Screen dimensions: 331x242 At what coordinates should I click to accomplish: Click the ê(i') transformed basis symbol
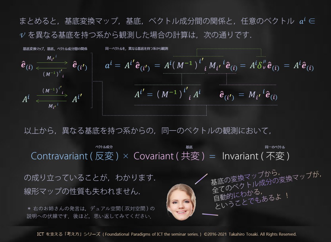pos(80,66)
